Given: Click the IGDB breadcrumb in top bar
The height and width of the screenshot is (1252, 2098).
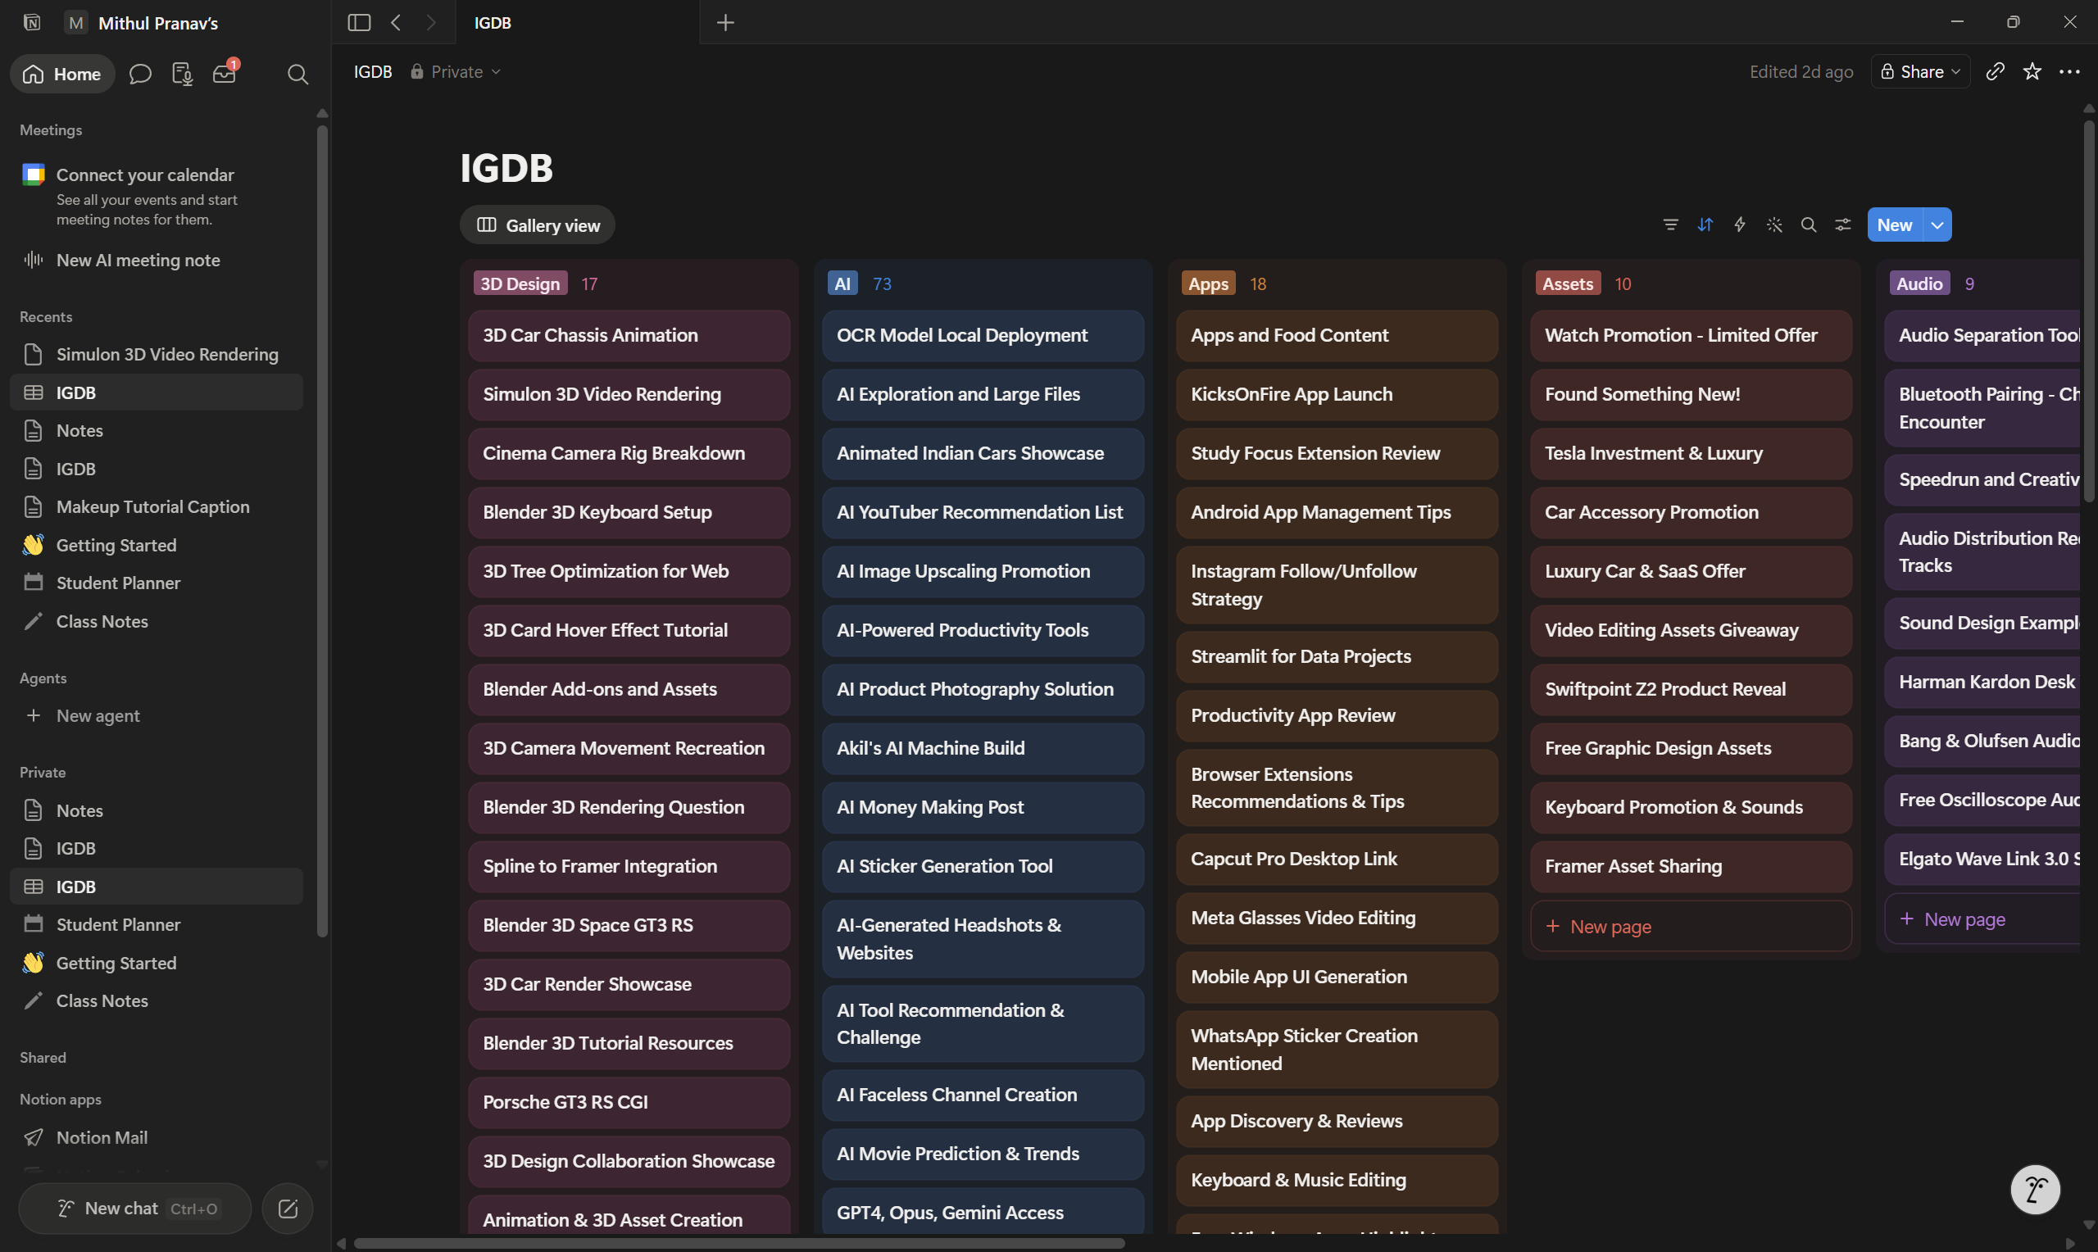Looking at the screenshot, I should coord(373,72).
